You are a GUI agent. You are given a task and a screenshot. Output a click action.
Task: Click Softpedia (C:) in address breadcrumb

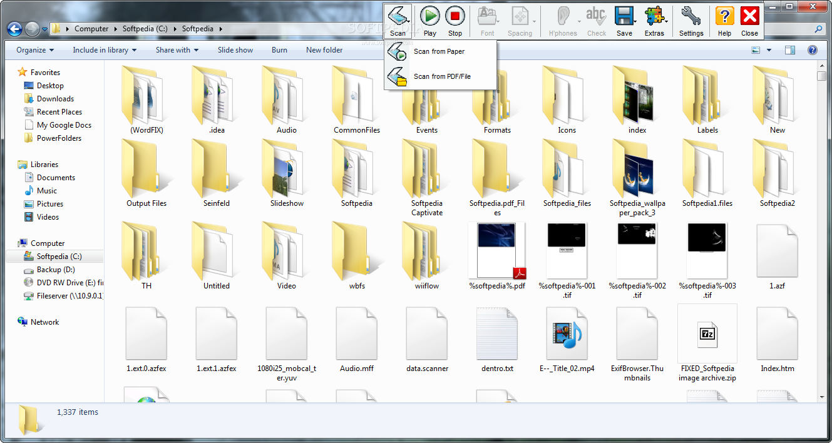tap(146, 29)
